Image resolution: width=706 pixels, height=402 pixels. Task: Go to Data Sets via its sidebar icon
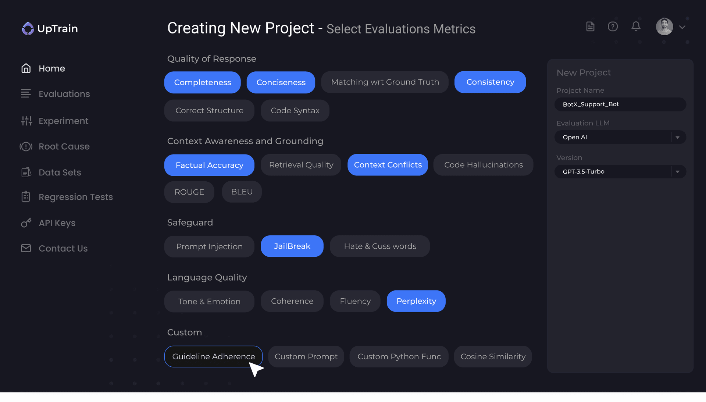[26, 172]
